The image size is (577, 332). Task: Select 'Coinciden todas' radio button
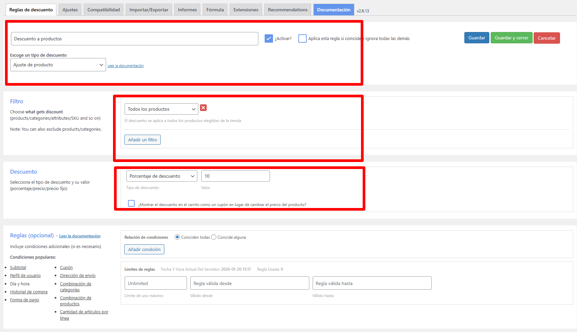(x=177, y=237)
